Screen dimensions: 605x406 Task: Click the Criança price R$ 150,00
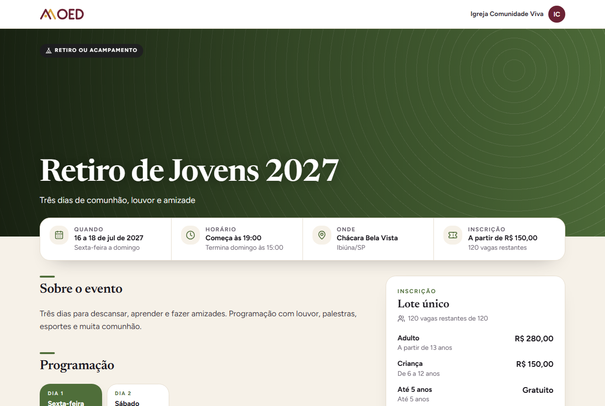point(535,364)
